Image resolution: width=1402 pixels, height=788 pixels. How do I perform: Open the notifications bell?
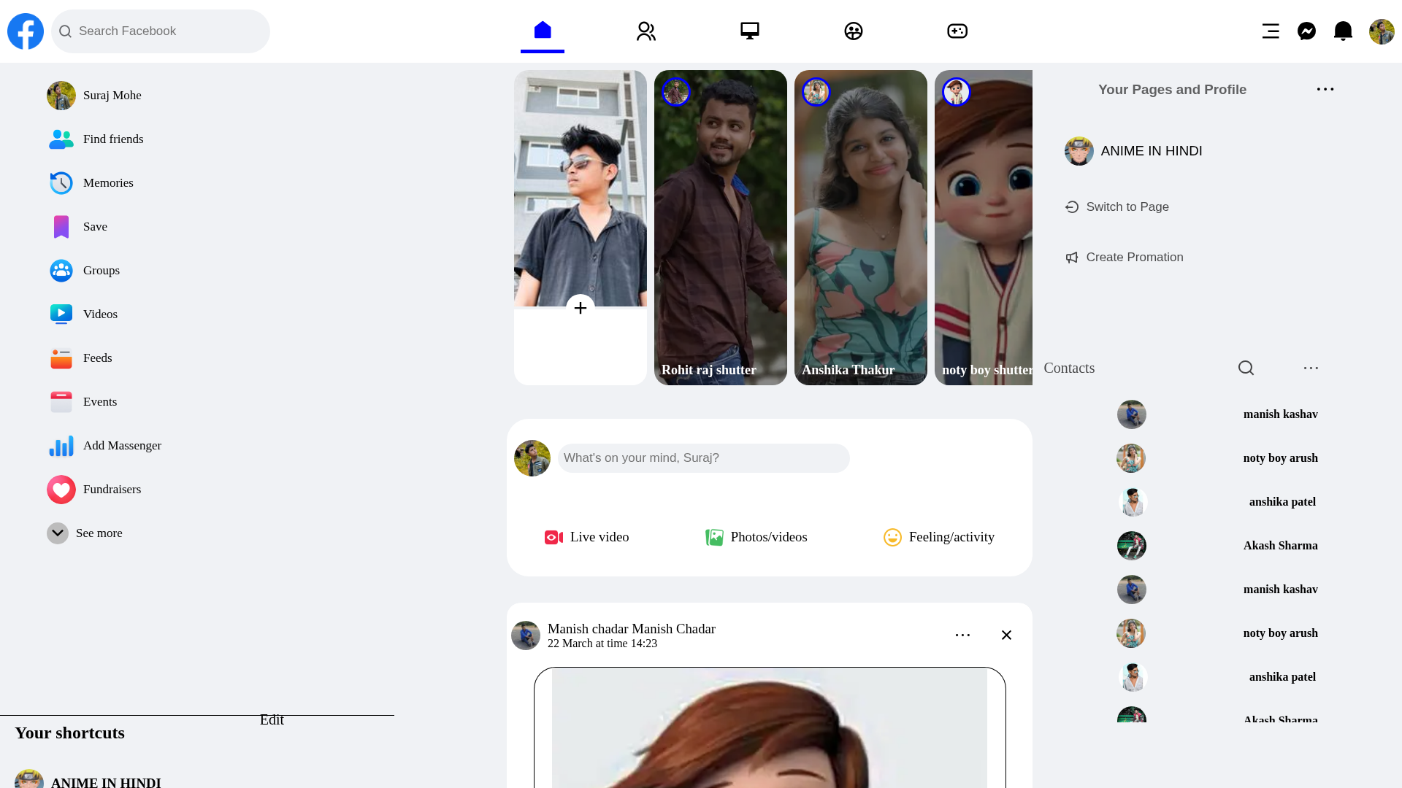[1344, 31]
